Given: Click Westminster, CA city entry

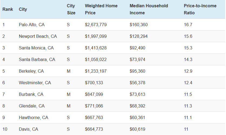Looking at the screenshot, I should click(x=35, y=83).
